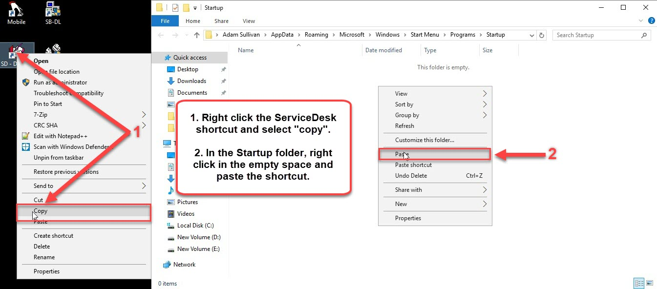Click the Quick Access Toolbar properties checkmark icon

point(175,8)
